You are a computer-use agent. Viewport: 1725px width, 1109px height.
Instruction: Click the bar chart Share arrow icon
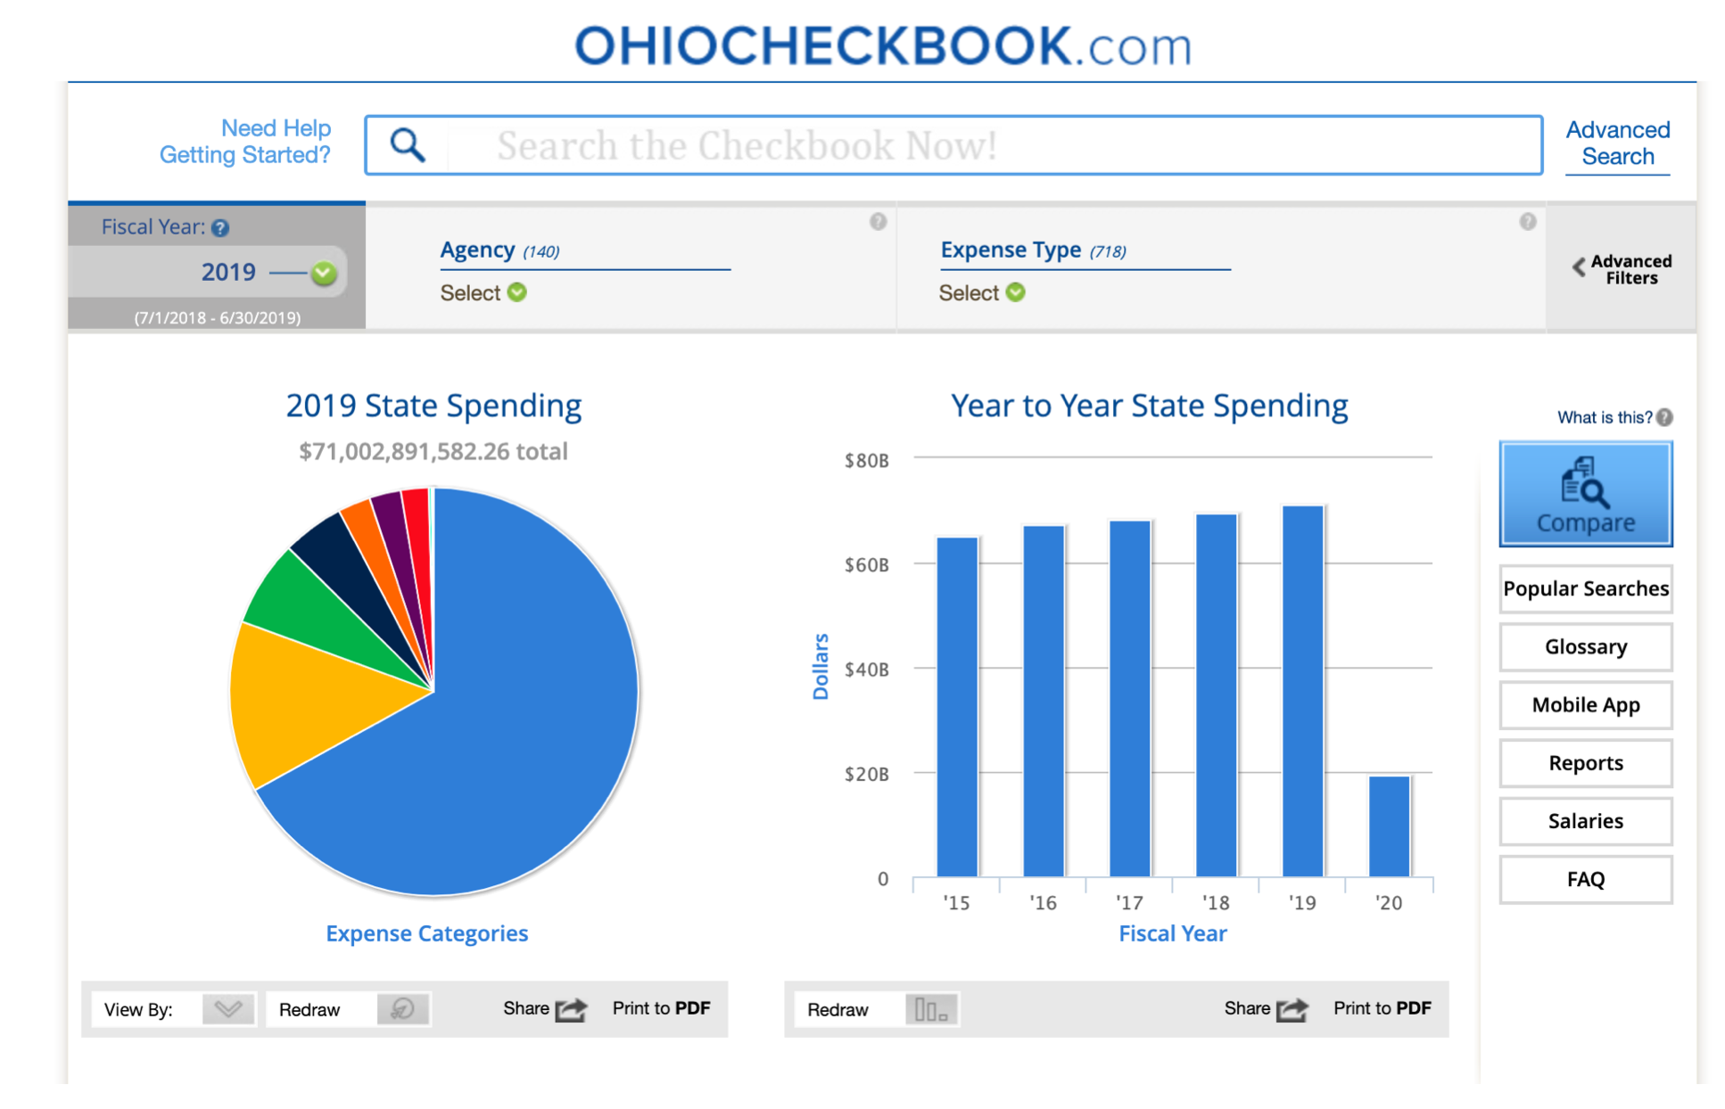tap(1292, 1008)
